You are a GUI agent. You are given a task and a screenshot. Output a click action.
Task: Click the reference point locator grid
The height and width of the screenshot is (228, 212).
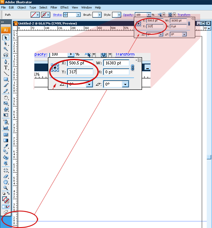click(x=138, y=24)
